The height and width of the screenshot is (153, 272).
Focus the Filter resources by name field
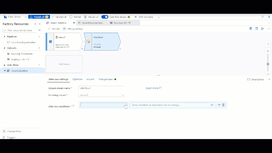20,30
